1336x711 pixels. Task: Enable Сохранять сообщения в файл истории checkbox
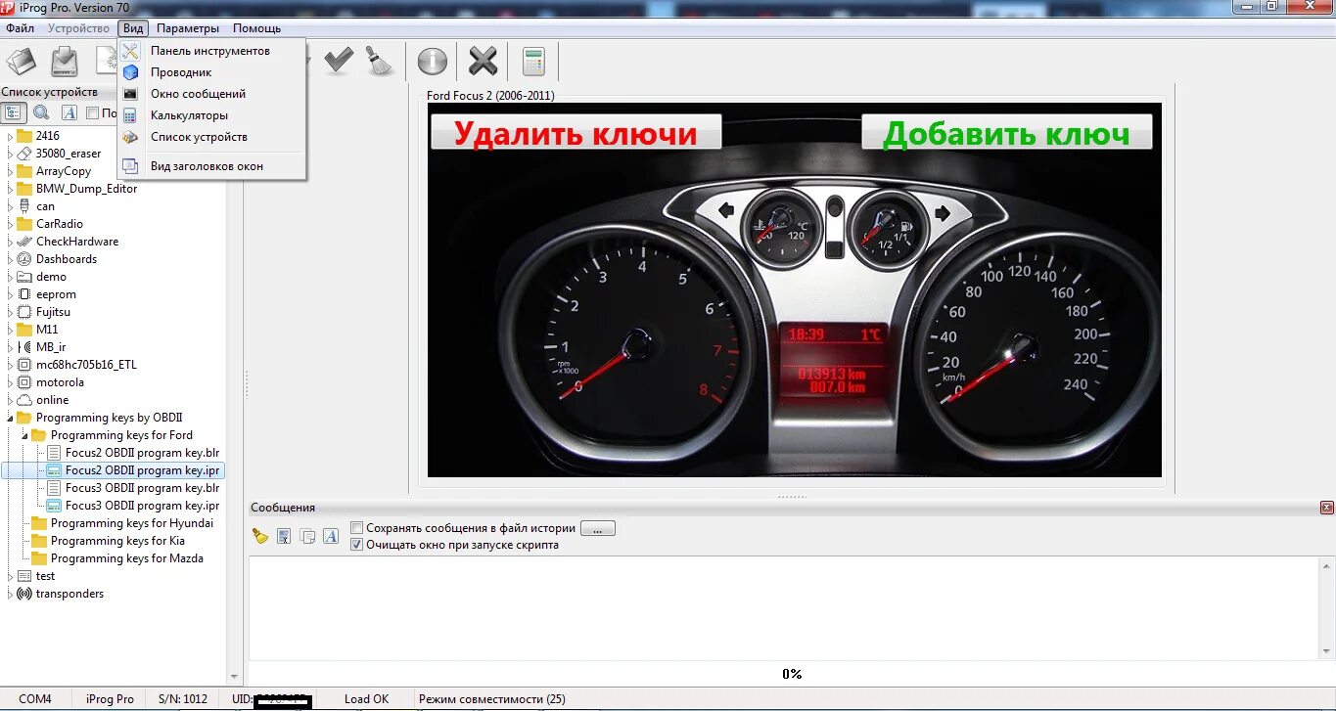point(357,528)
